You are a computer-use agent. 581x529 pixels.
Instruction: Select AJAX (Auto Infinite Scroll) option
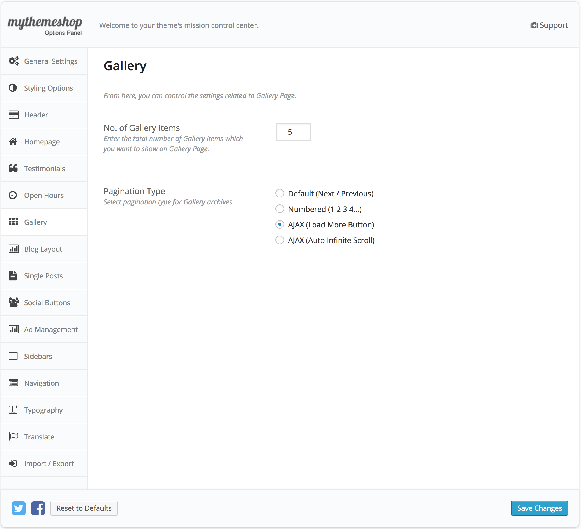pyautogui.click(x=279, y=240)
